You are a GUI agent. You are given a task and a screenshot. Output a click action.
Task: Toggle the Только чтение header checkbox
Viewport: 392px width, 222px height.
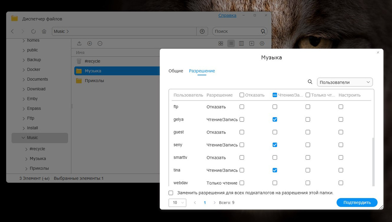point(308,95)
